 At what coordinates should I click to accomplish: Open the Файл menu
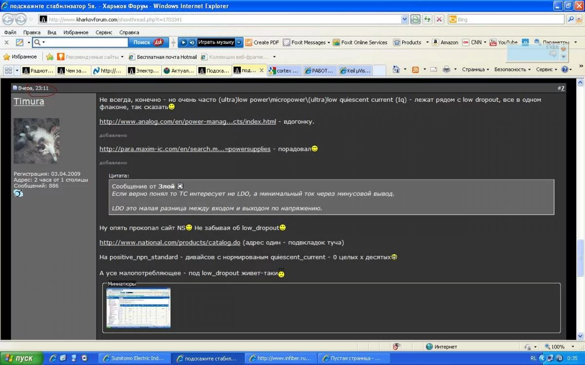click(10, 32)
